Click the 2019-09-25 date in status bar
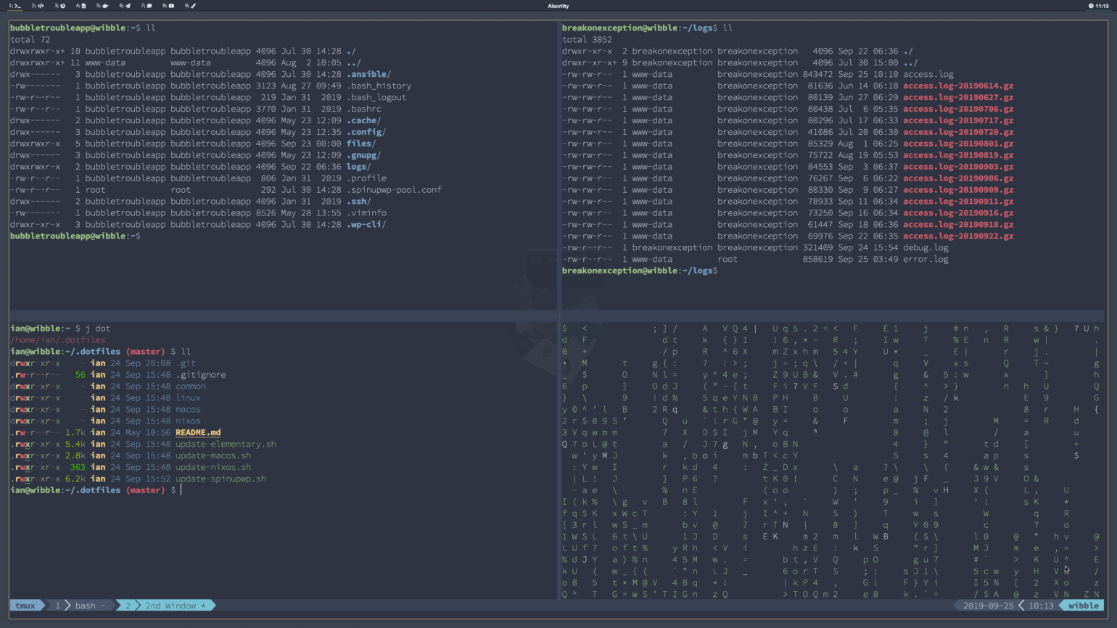Image resolution: width=1117 pixels, height=628 pixels. click(988, 606)
